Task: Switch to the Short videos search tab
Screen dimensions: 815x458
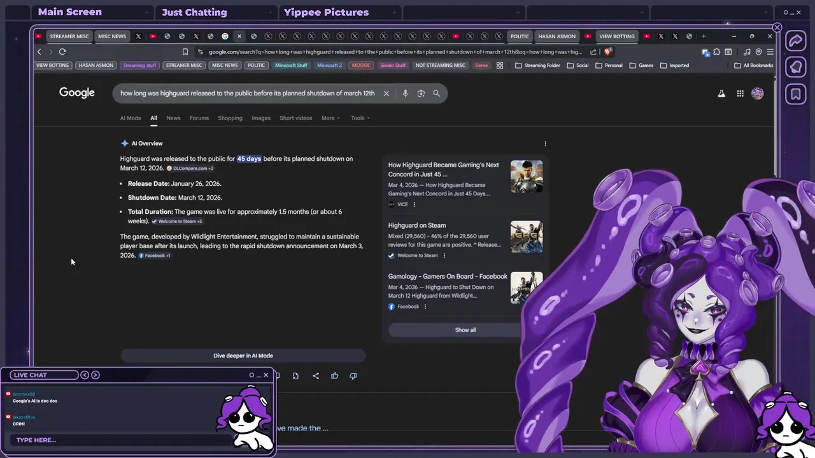Action: (296, 118)
